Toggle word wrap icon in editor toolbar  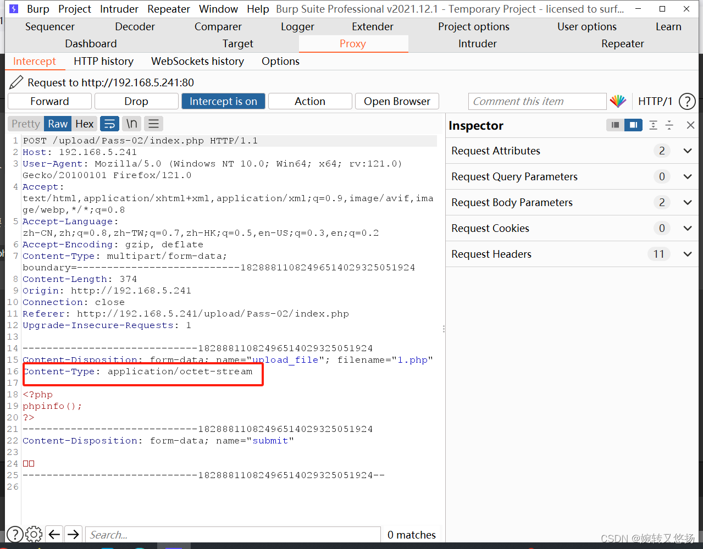[x=110, y=124]
